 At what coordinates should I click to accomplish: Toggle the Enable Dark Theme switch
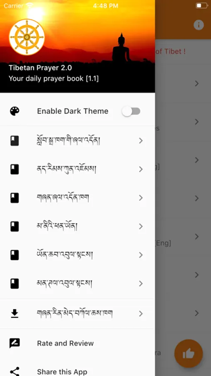coord(131,111)
